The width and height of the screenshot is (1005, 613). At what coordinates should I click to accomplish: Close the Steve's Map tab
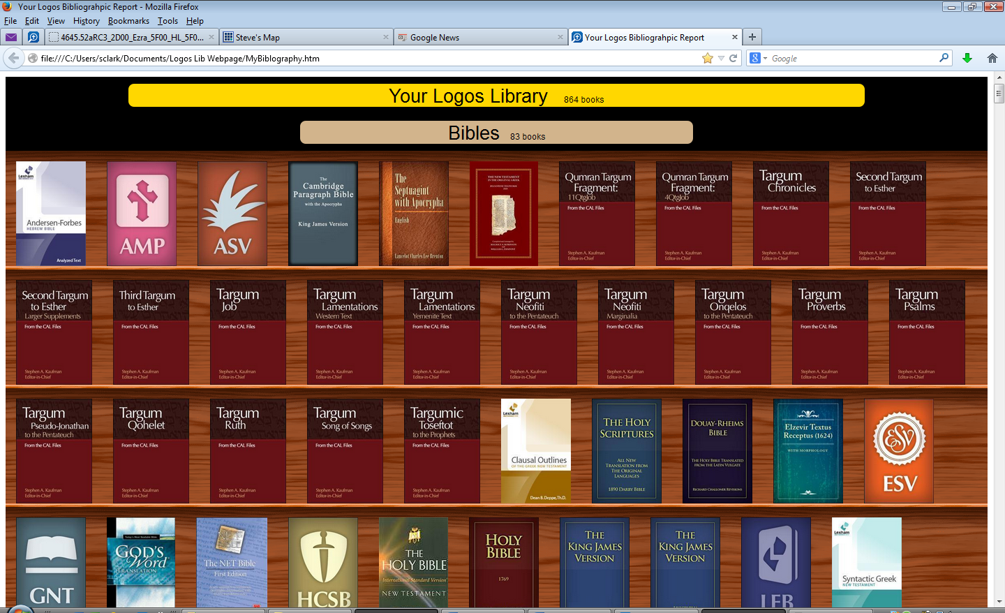(x=386, y=37)
